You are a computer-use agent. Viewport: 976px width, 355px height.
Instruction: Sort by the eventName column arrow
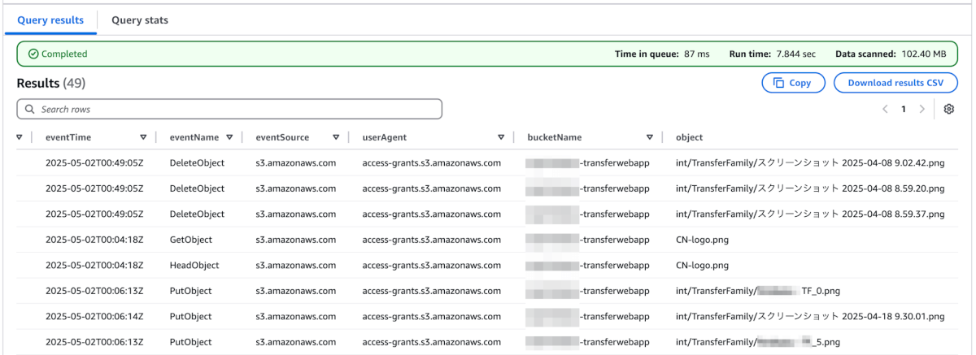(229, 137)
